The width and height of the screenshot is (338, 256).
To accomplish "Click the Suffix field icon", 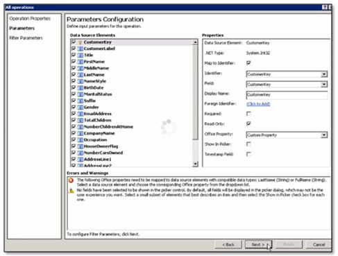I will tap(80, 101).
